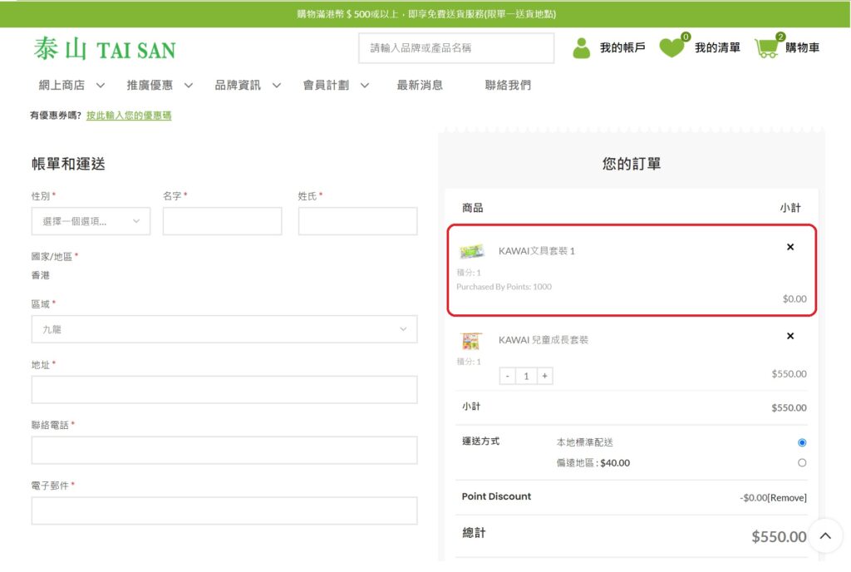Remove KAWAI 兒童成長套裝 from order
This screenshot has width=851, height=572.
click(790, 336)
